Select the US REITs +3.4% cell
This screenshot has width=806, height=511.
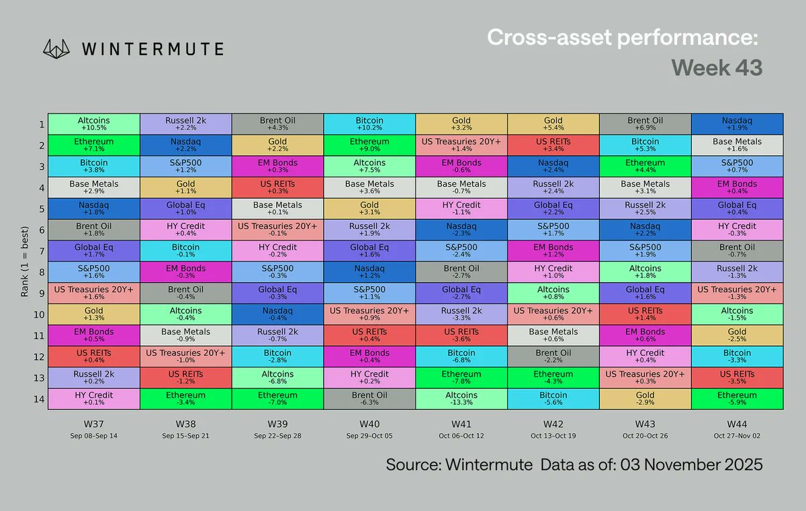click(553, 145)
